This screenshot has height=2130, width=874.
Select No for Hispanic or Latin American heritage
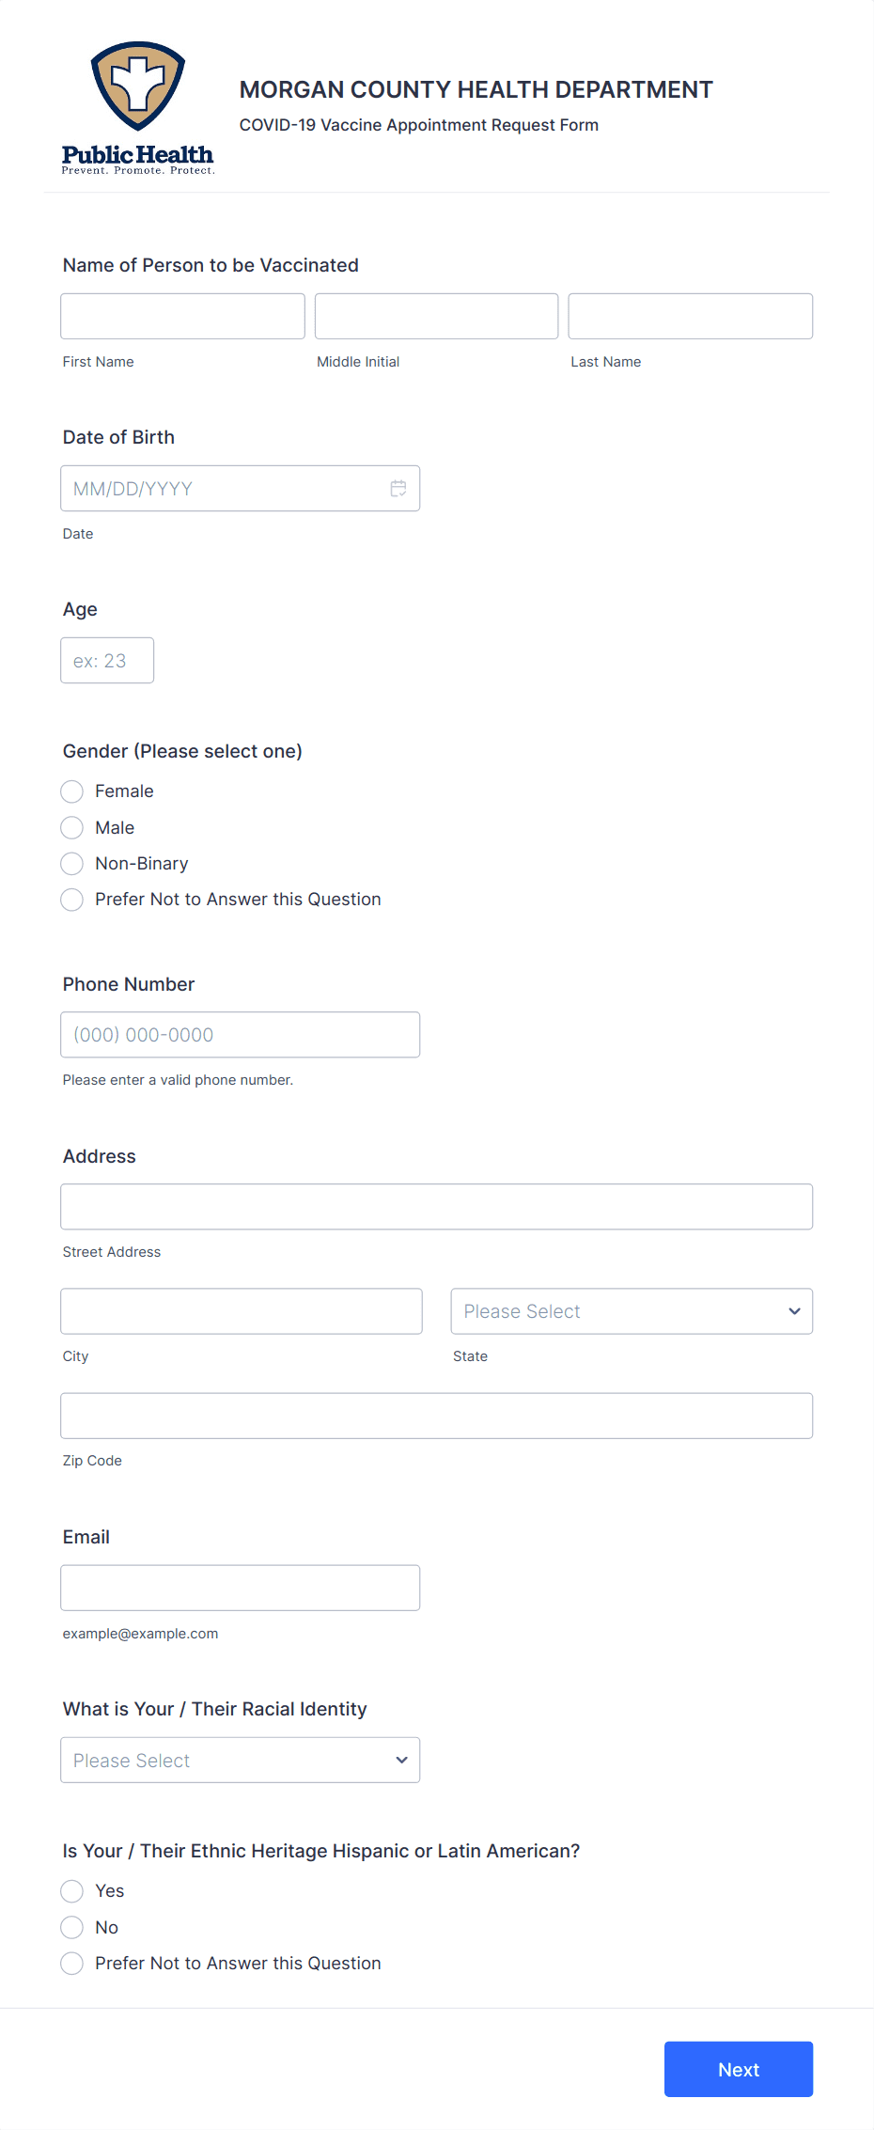click(x=71, y=1927)
